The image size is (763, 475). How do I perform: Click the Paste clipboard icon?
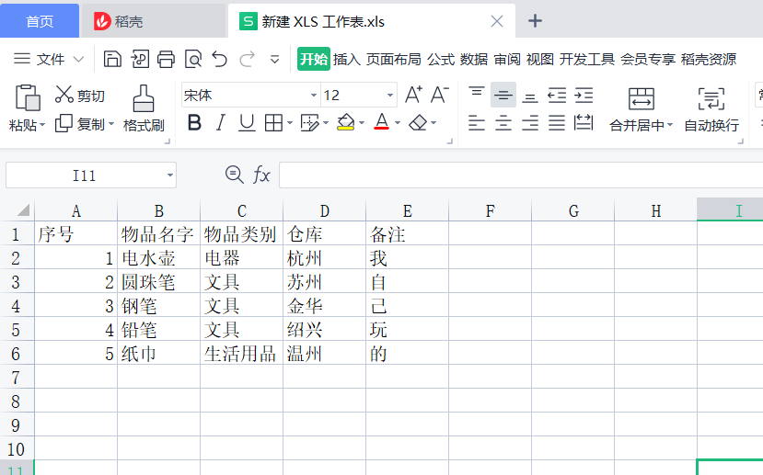[x=28, y=97]
